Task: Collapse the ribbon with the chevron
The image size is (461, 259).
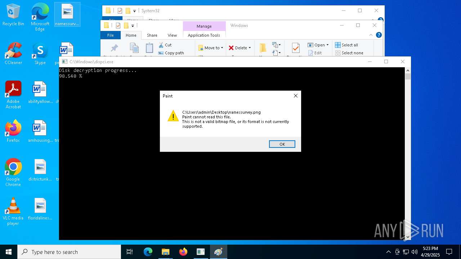Action: (x=371, y=35)
